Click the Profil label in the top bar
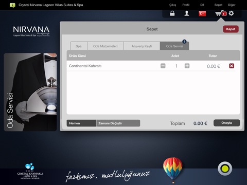This screenshot has width=247, height=185. [186, 5]
